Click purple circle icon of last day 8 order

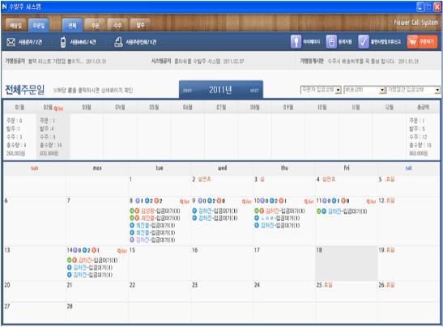click(132, 240)
